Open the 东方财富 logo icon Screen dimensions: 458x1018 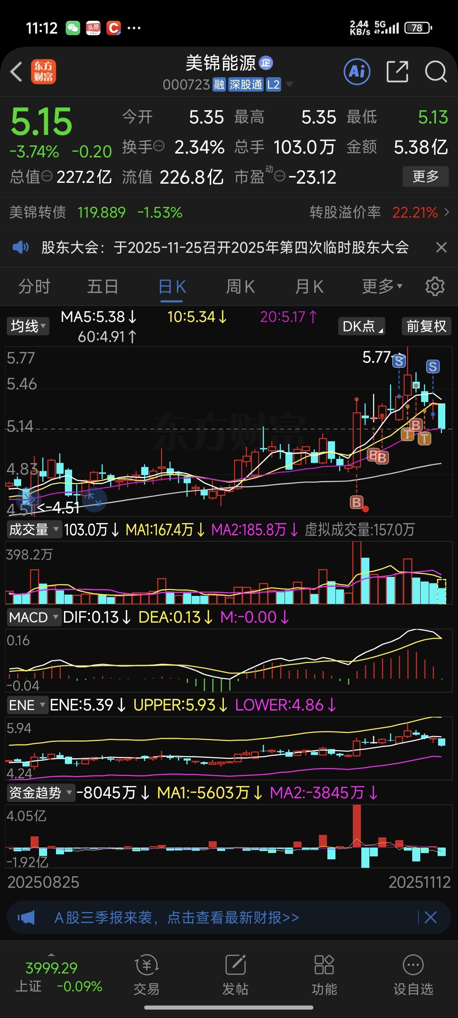point(43,71)
